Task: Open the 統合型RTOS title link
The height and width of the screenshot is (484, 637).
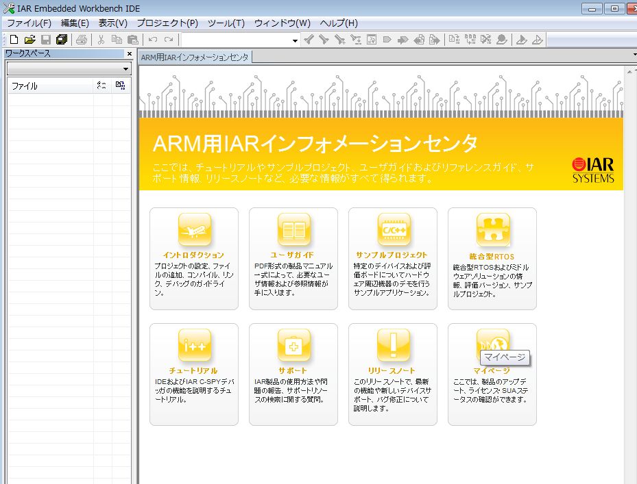Action: coord(492,257)
